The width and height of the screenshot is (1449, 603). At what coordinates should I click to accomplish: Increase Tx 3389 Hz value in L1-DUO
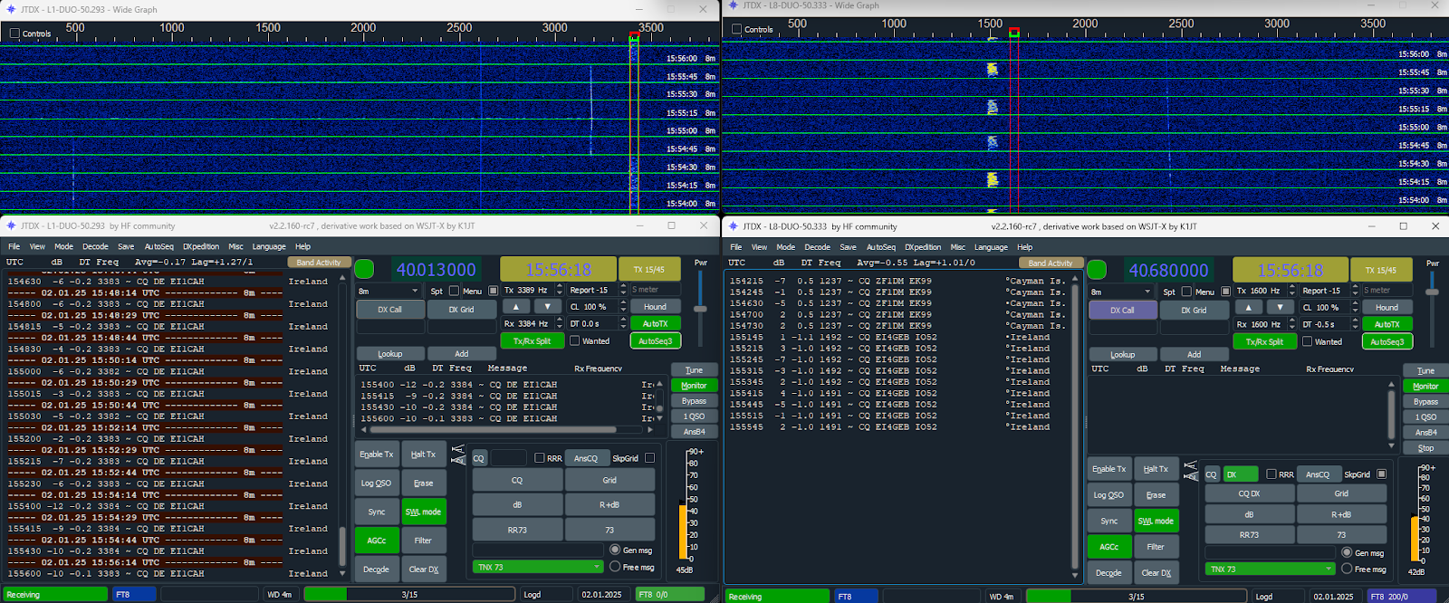coord(560,286)
